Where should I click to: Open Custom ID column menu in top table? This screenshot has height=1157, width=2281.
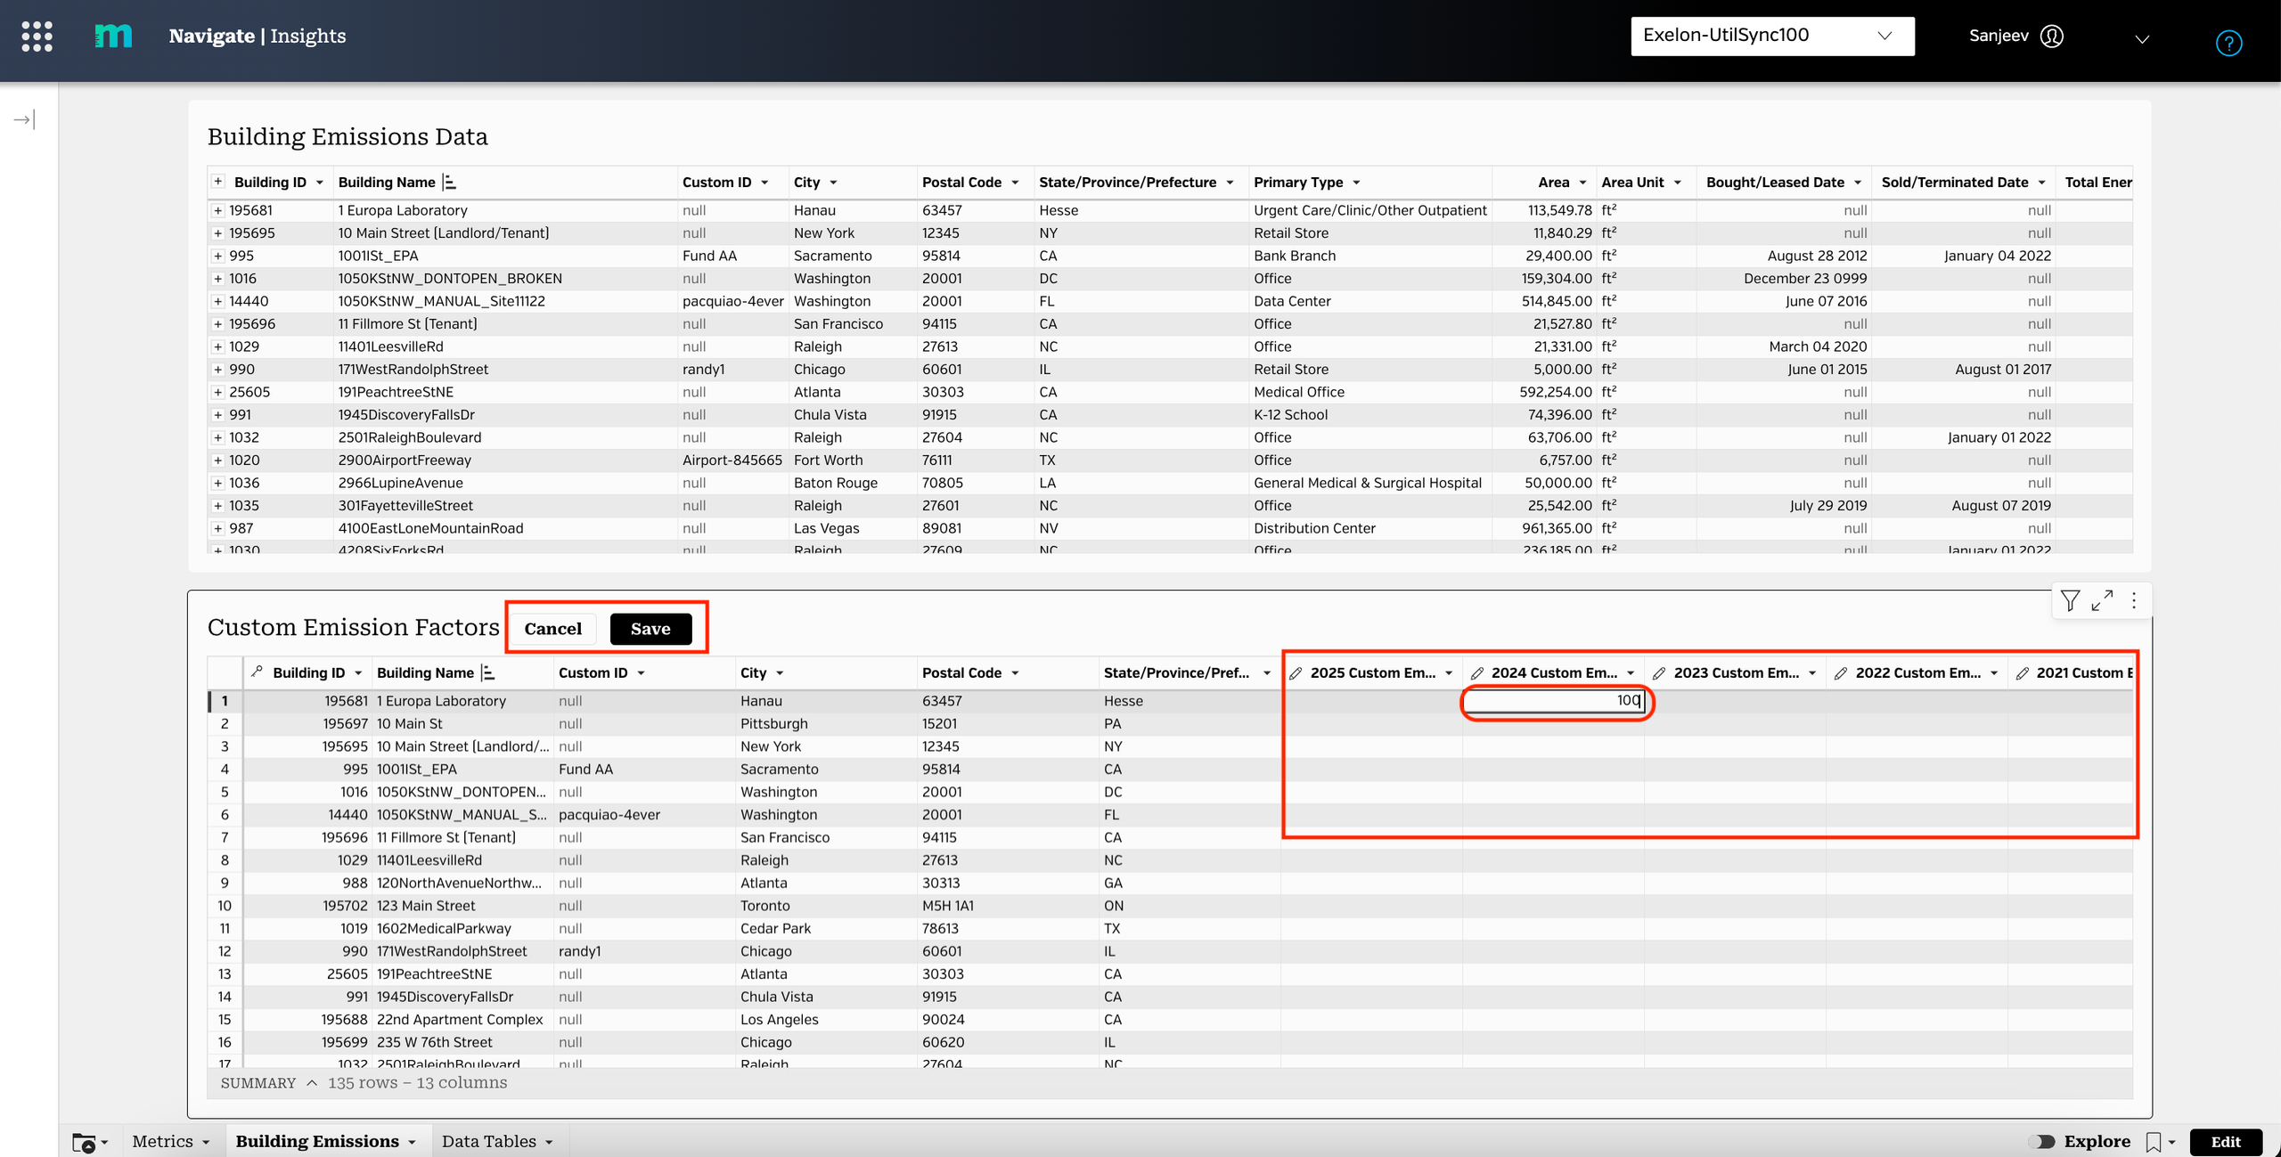click(764, 183)
